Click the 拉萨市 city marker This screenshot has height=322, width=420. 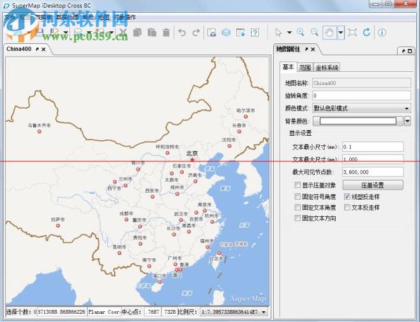pos(57,226)
